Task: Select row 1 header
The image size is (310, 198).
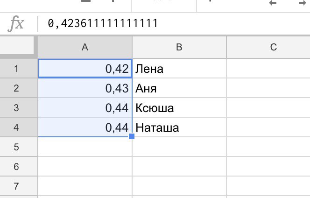Action: 19,69
